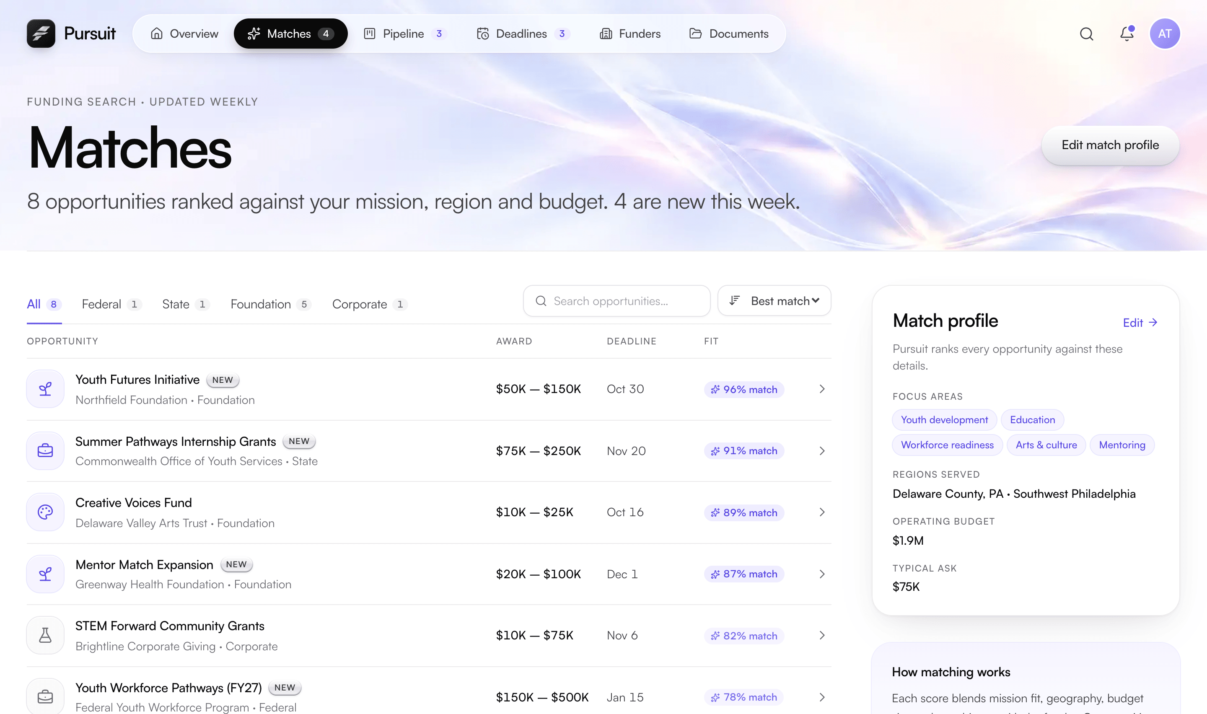Switch to the State tab

pos(186,304)
